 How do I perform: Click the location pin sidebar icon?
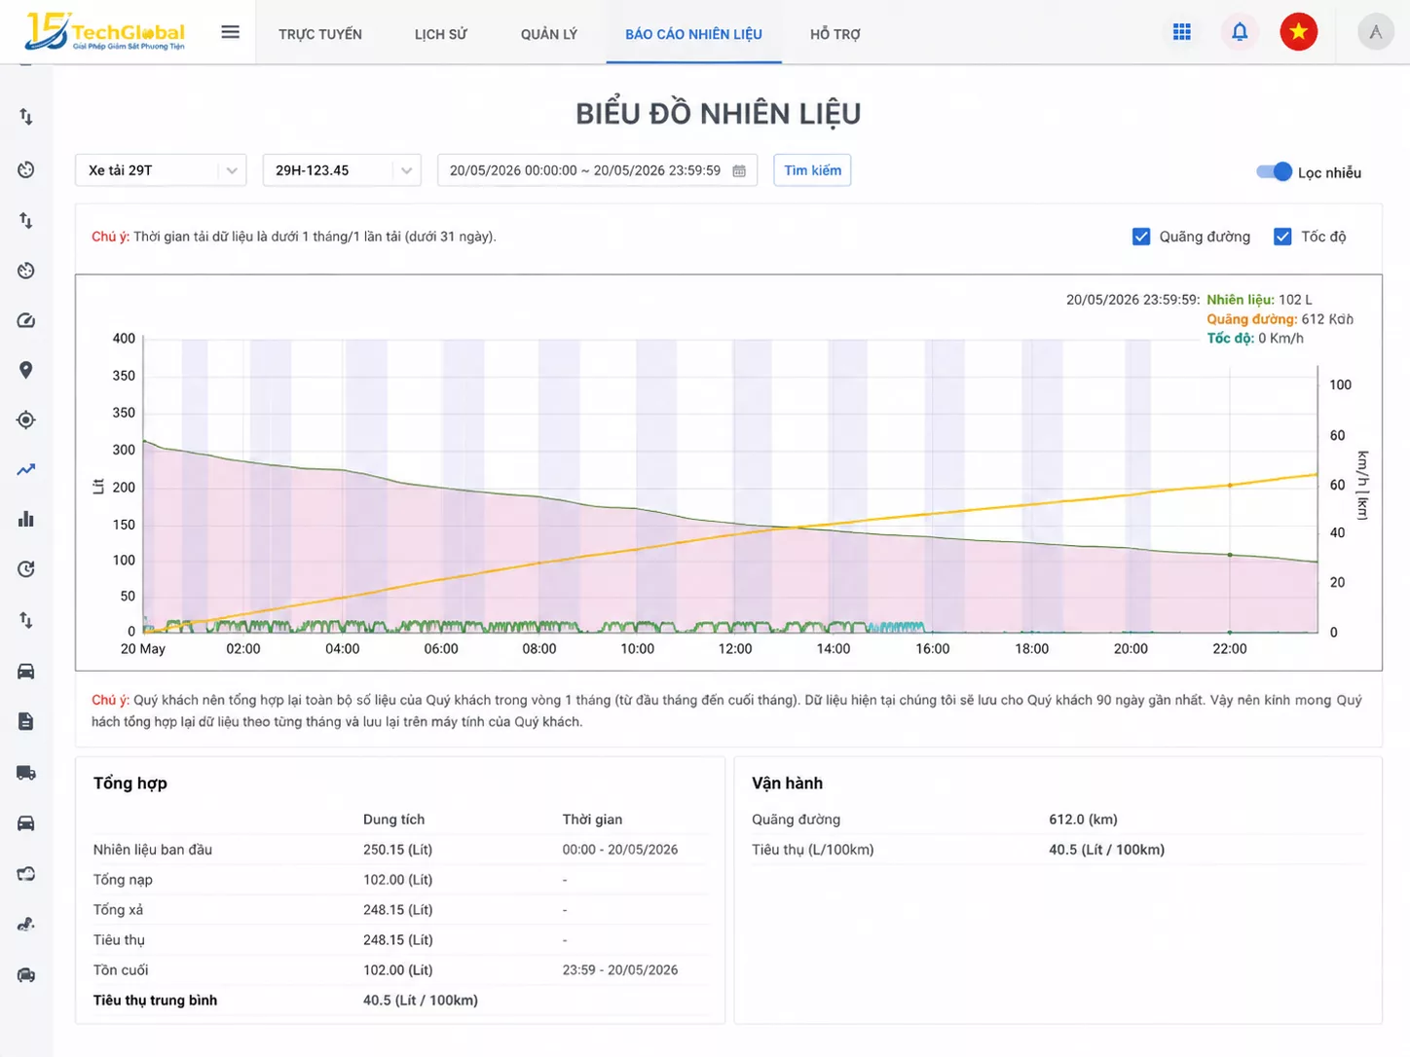tap(26, 370)
